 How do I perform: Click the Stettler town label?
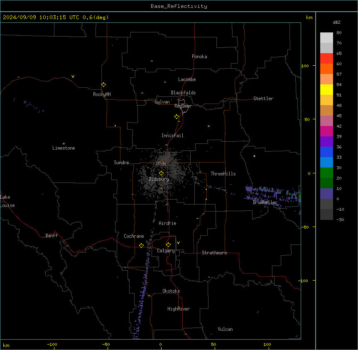coord(263,99)
